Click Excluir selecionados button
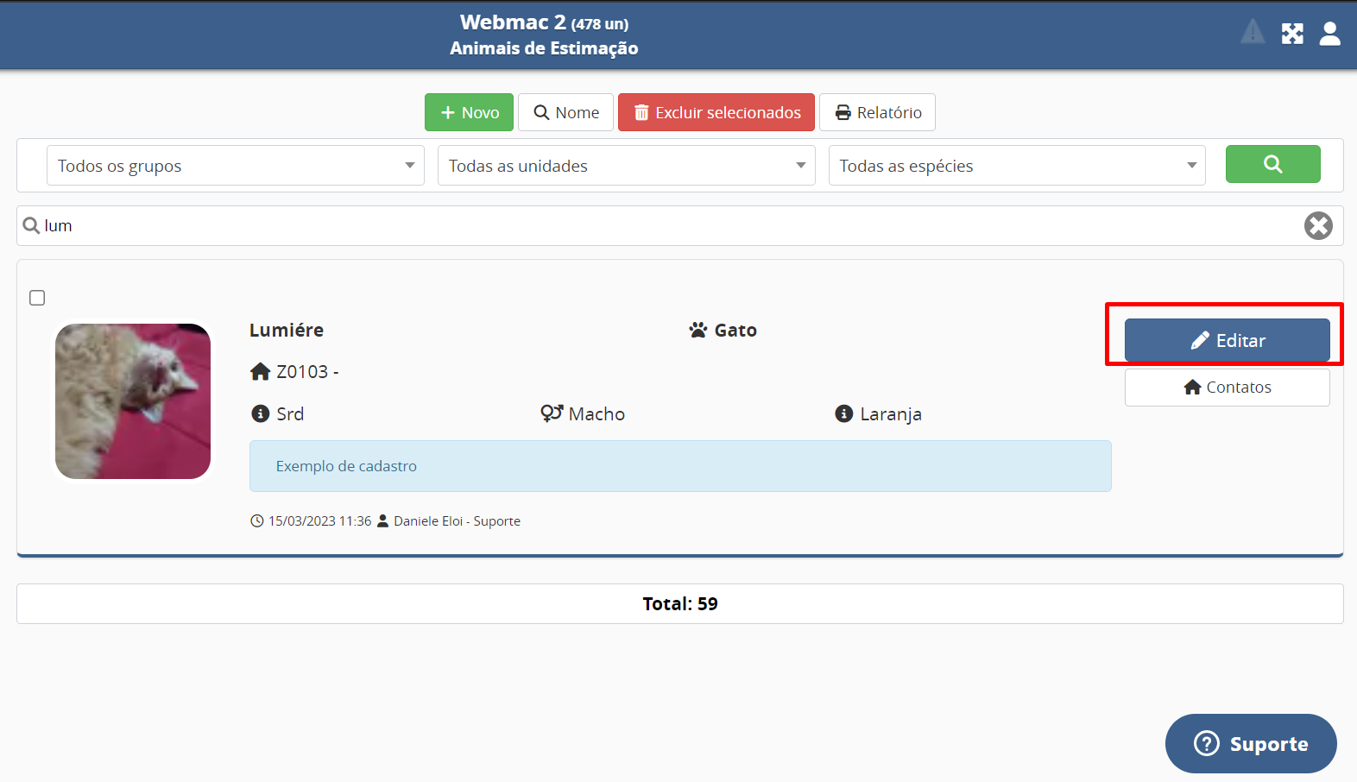1357x782 pixels. [x=716, y=112]
